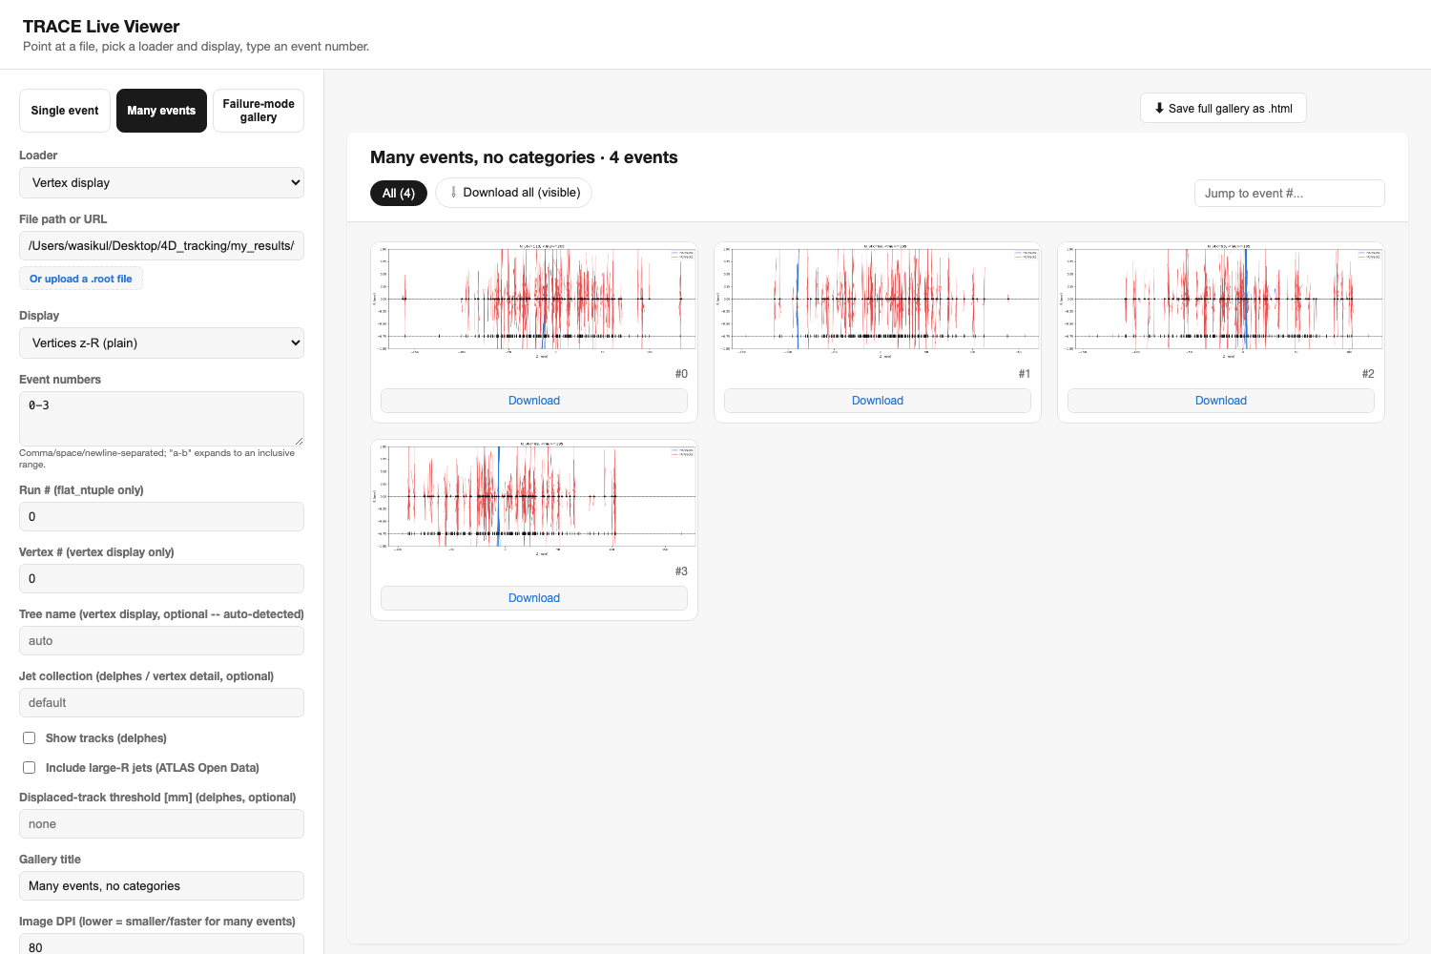Click Download all (visible) button

tap(513, 193)
